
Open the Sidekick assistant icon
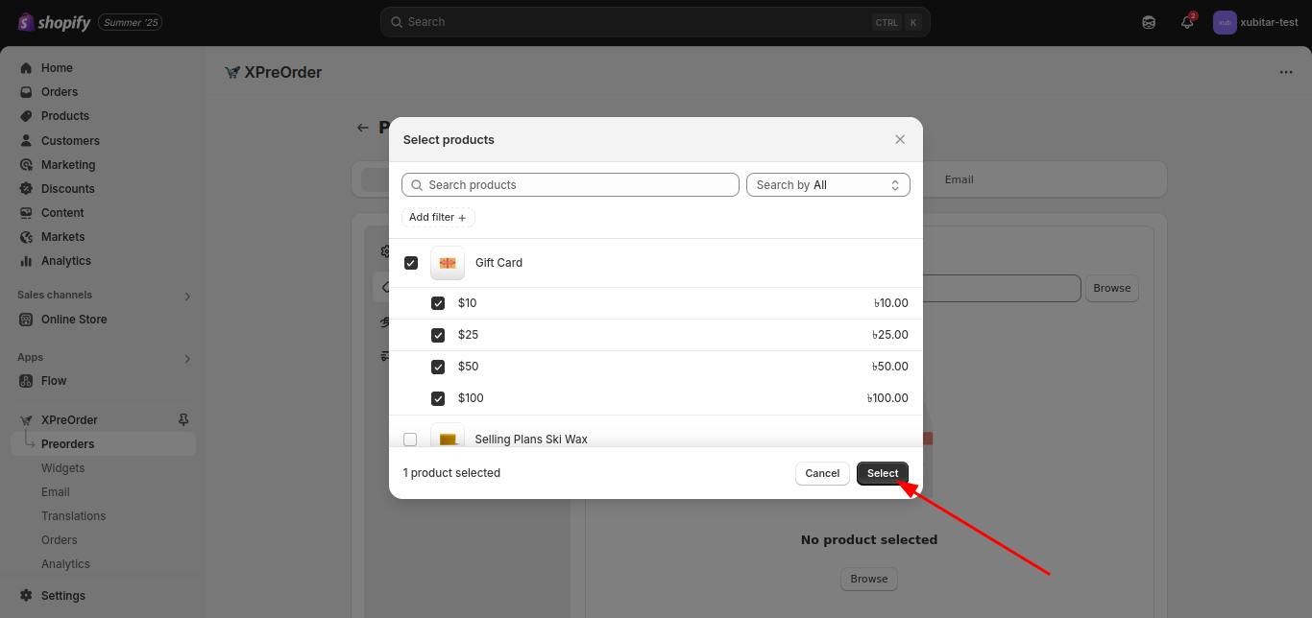(1149, 22)
